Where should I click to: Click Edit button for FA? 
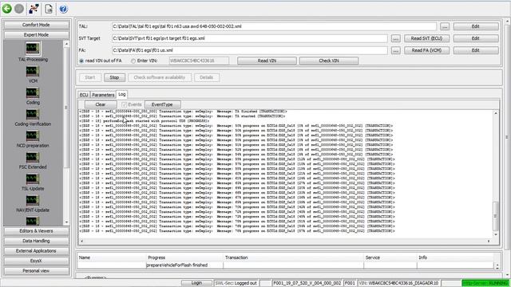click(476, 50)
